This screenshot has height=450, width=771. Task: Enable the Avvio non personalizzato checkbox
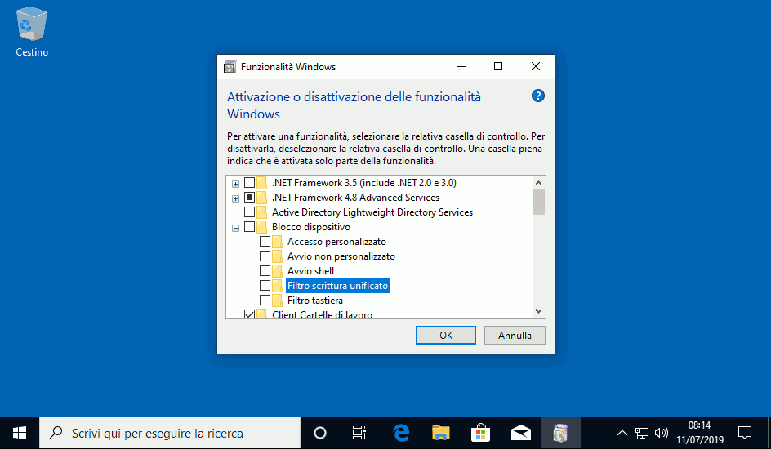[x=265, y=256]
